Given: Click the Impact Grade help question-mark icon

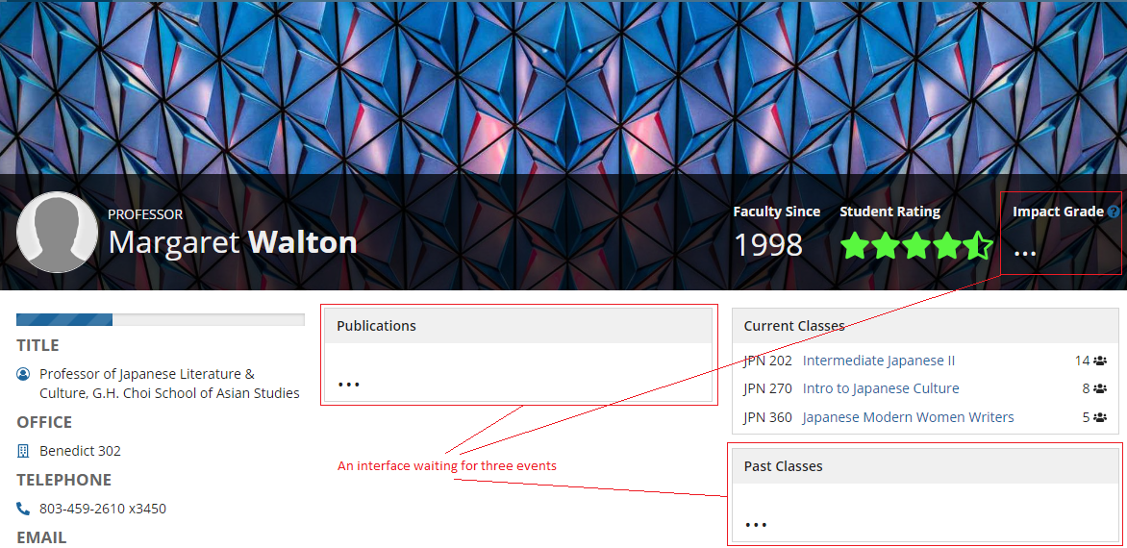Looking at the screenshot, I should (x=1114, y=212).
